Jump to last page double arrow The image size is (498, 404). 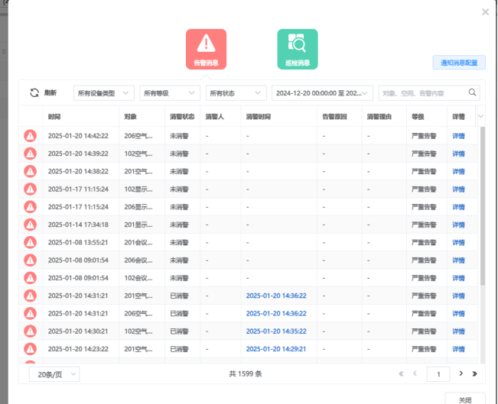tap(474, 373)
